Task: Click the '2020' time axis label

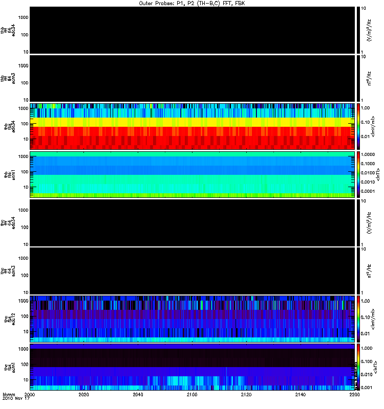Action: pos(83,394)
